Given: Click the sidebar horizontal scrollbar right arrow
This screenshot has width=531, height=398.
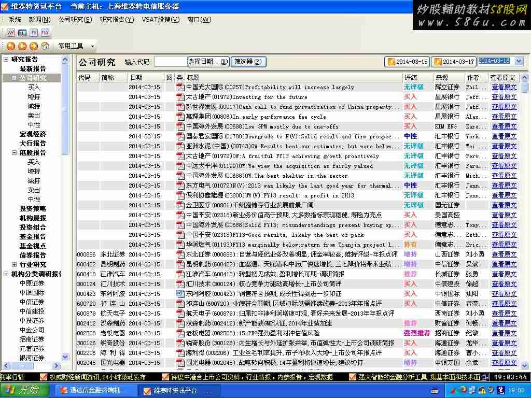Looking at the screenshot, I should [x=57, y=366].
